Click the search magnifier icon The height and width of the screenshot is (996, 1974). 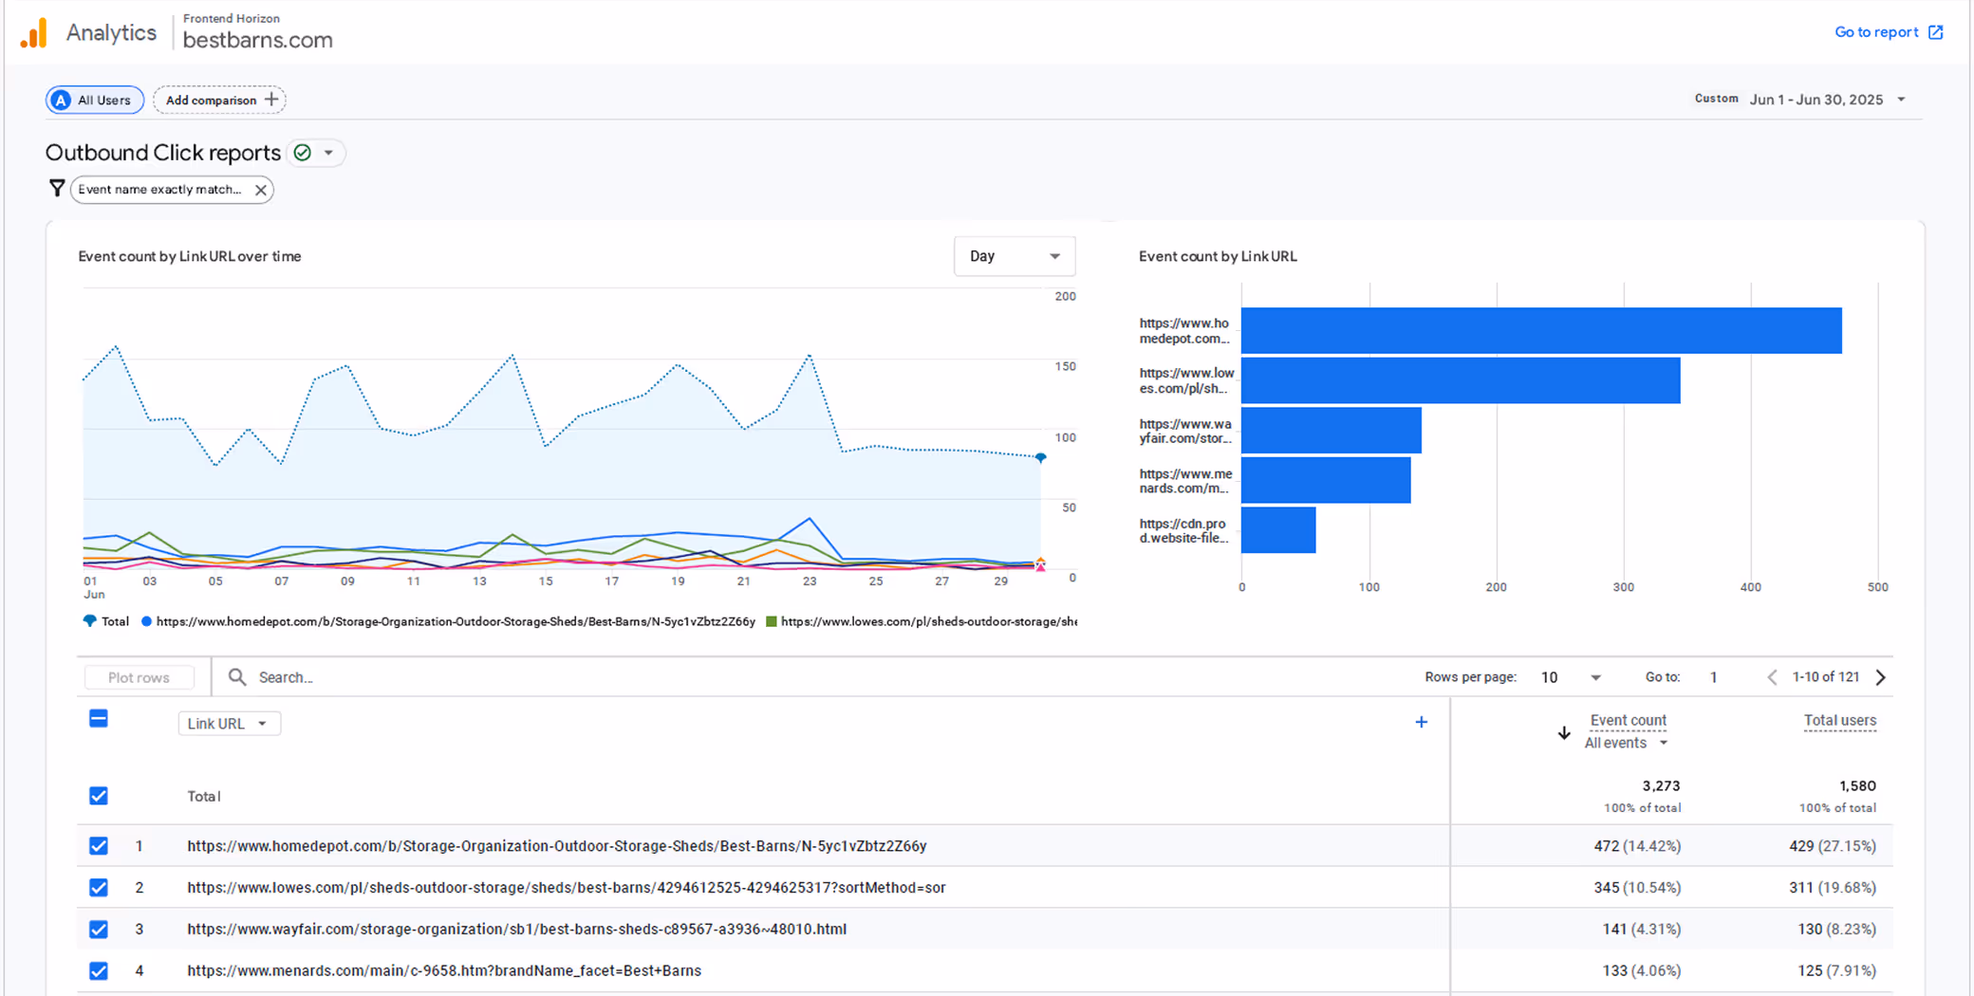237,677
